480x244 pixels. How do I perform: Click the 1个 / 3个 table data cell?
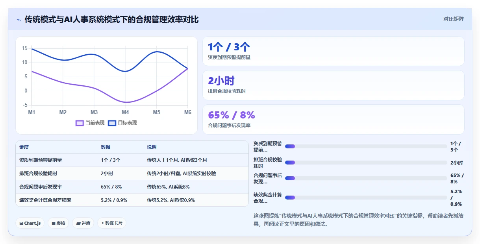pos(111,160)
